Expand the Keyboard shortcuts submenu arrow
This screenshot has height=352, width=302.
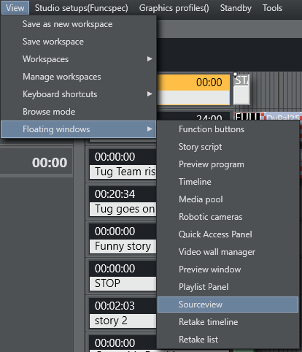pos(150,94)
